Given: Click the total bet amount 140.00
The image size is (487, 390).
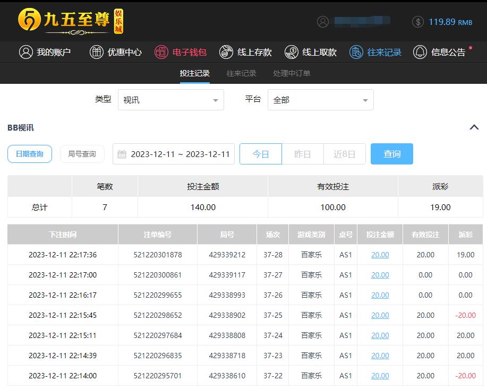Looking at the screenshot, I should pyautogui.click(x=203, y=207).
